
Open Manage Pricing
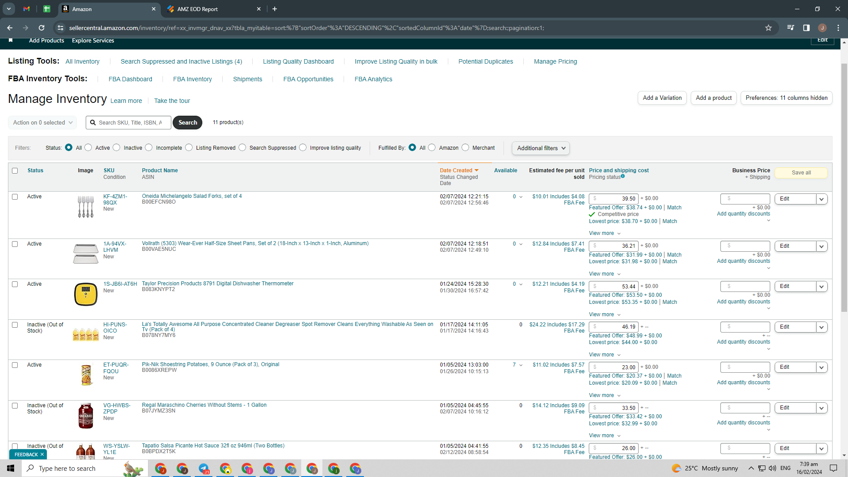pos(555,61)
